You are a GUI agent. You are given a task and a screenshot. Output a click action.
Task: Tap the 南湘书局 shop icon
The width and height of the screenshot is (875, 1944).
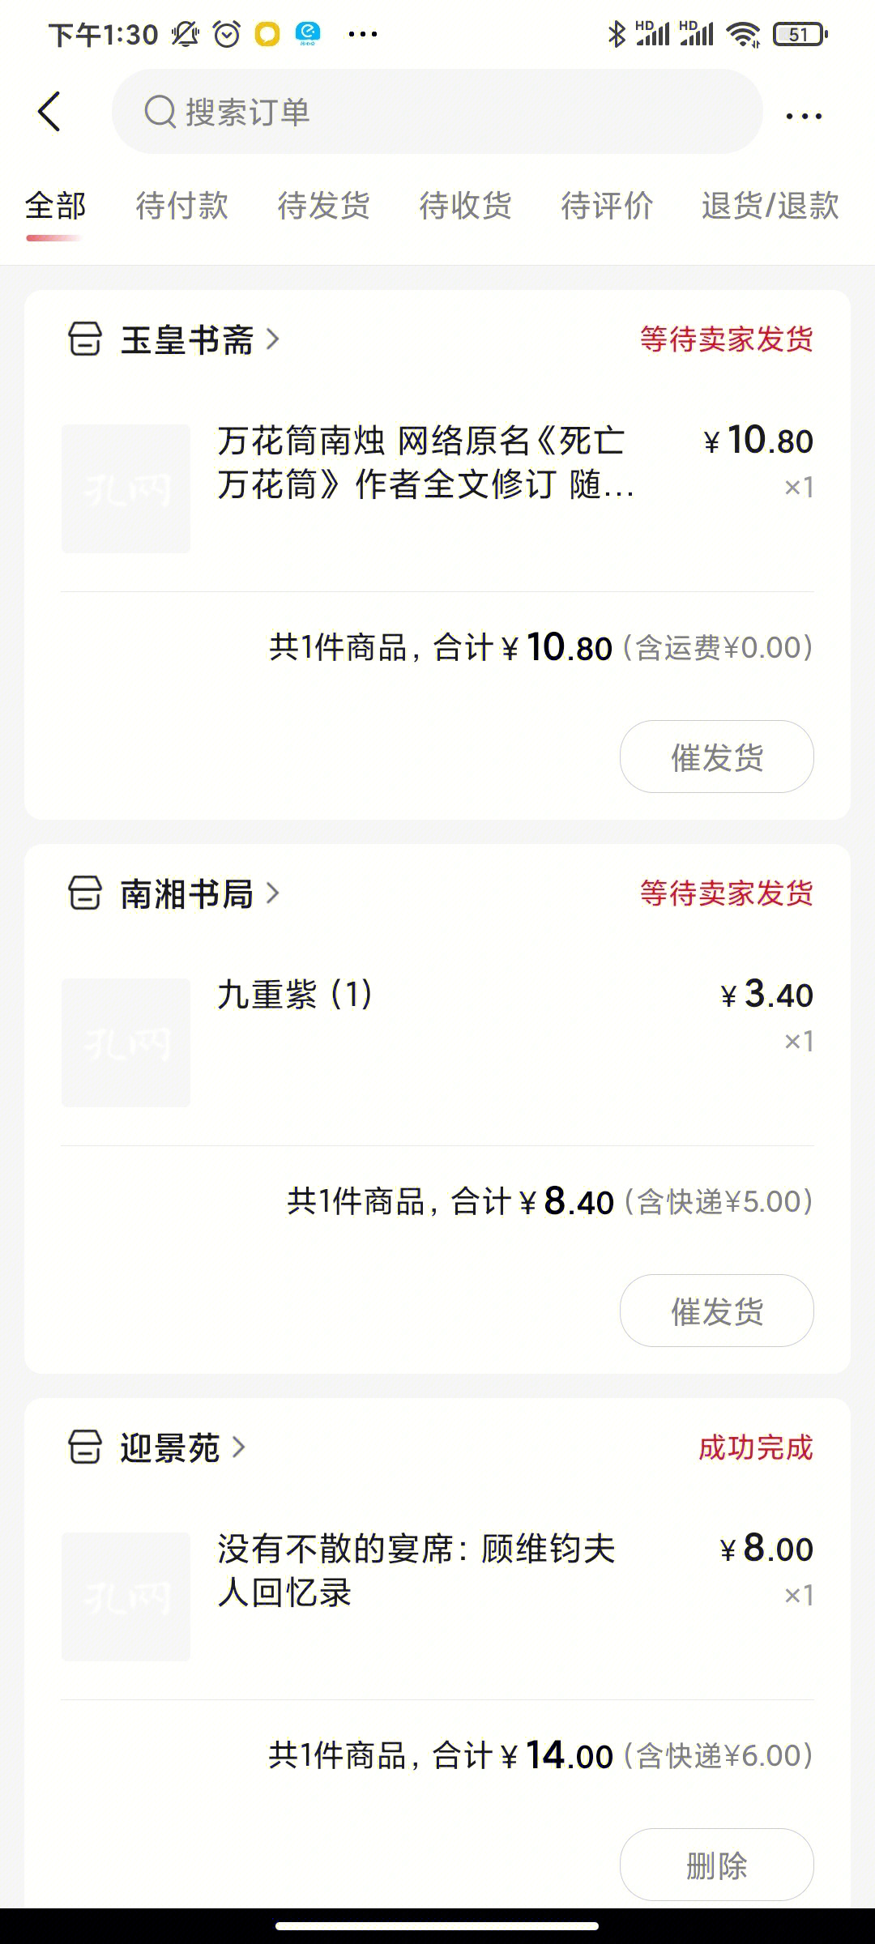85,893
